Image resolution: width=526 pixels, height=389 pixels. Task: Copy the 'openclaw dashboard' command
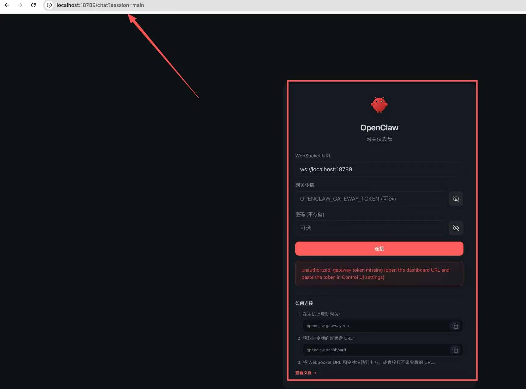point(455,350)
